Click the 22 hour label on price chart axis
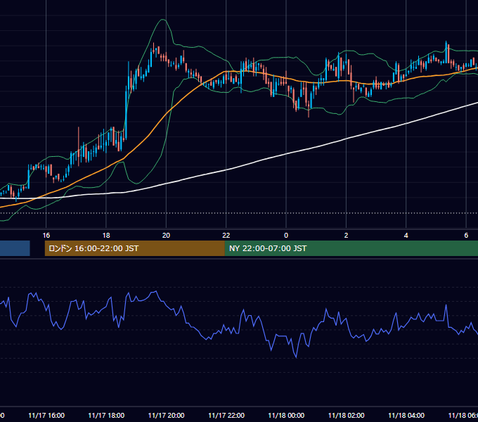 tap(226, 236)
